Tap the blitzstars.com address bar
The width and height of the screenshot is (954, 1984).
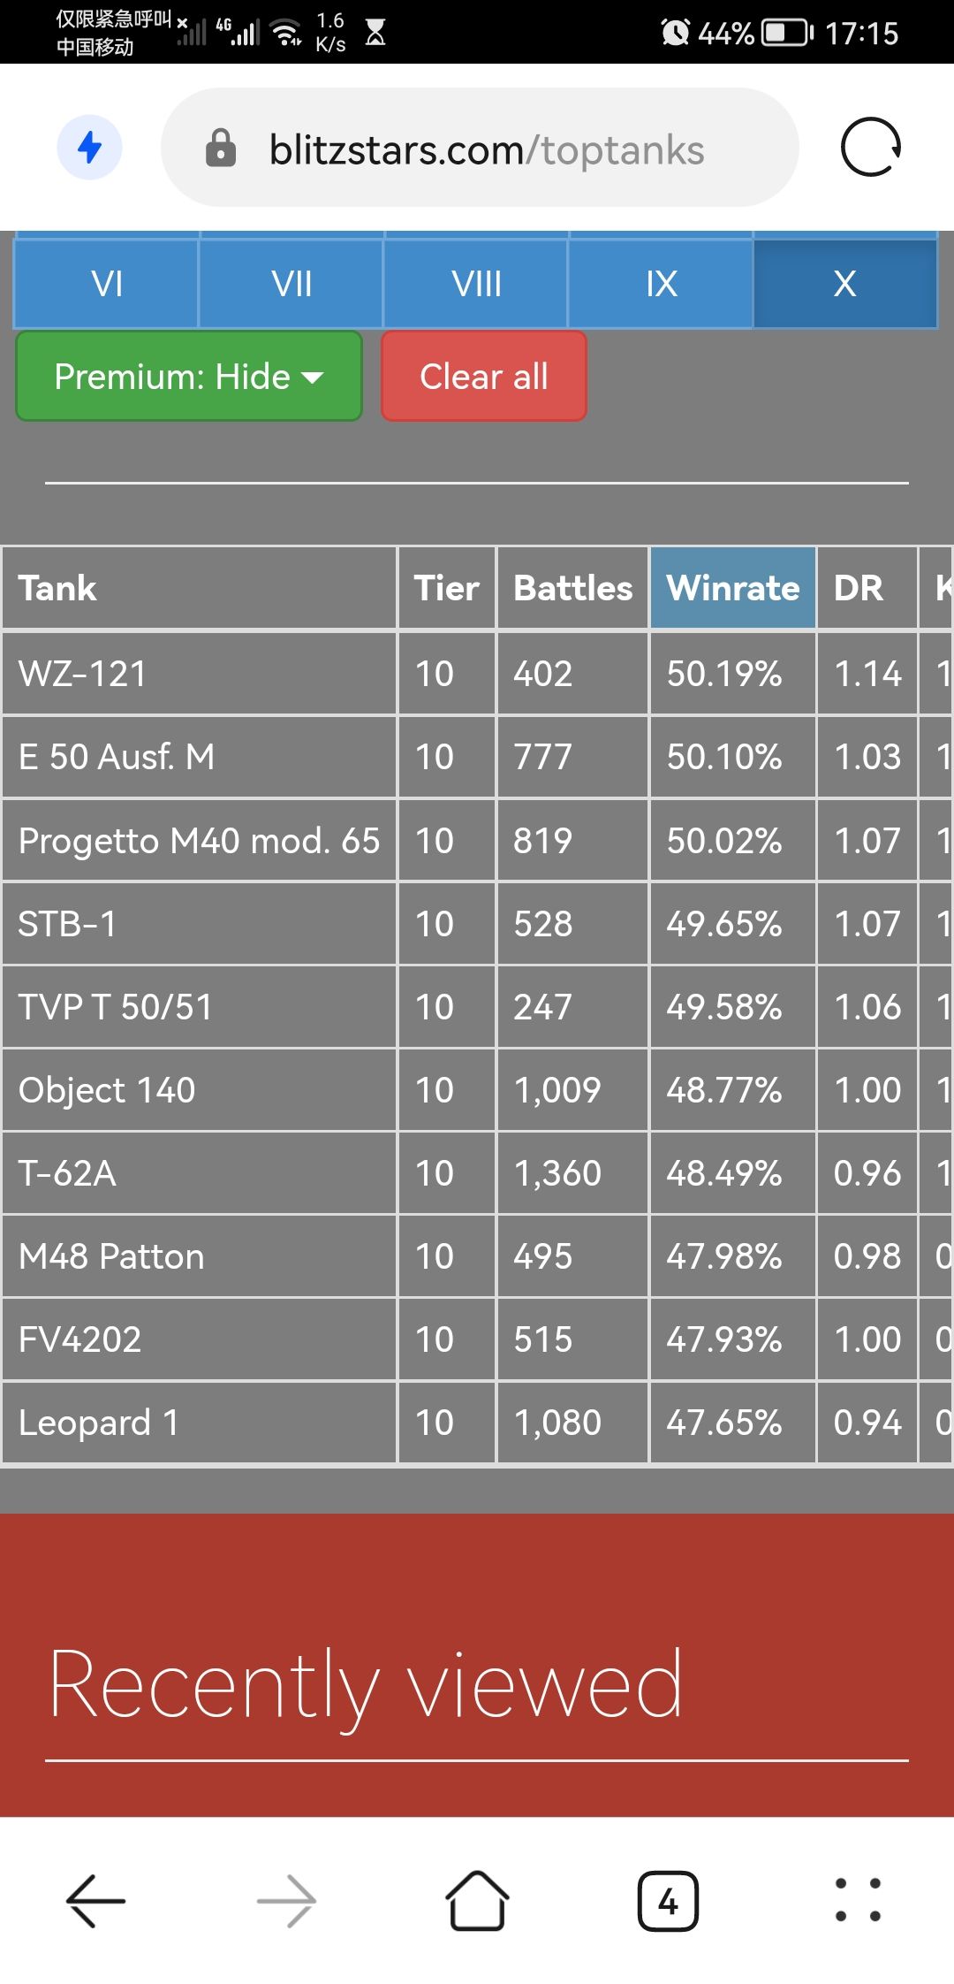pos(486,149)
